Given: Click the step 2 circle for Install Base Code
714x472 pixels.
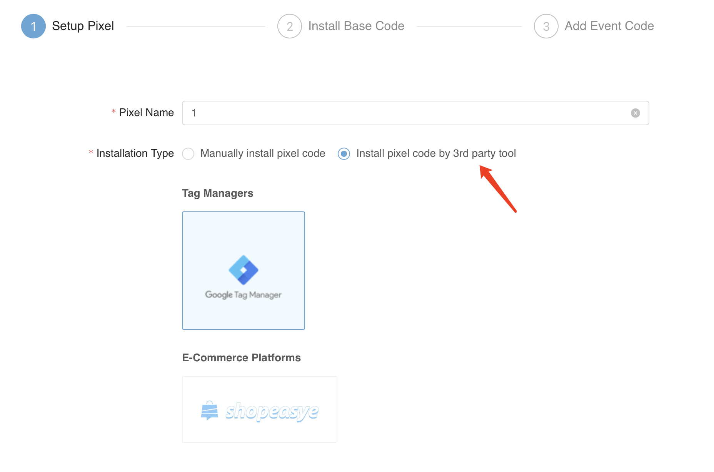Looking at the screenshot, I should click(290, 26).
